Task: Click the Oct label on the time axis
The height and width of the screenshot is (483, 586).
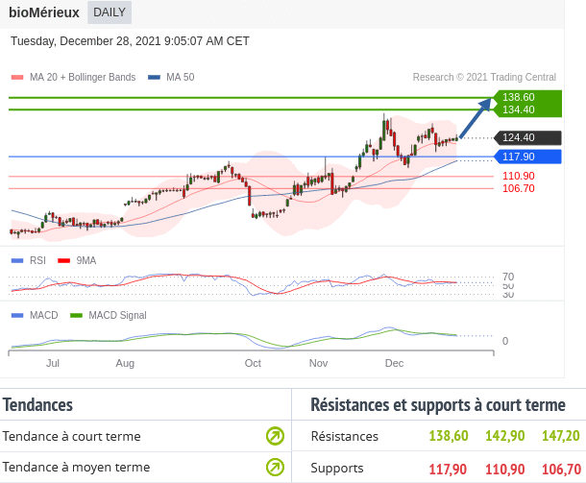Action: pos(253,363)
